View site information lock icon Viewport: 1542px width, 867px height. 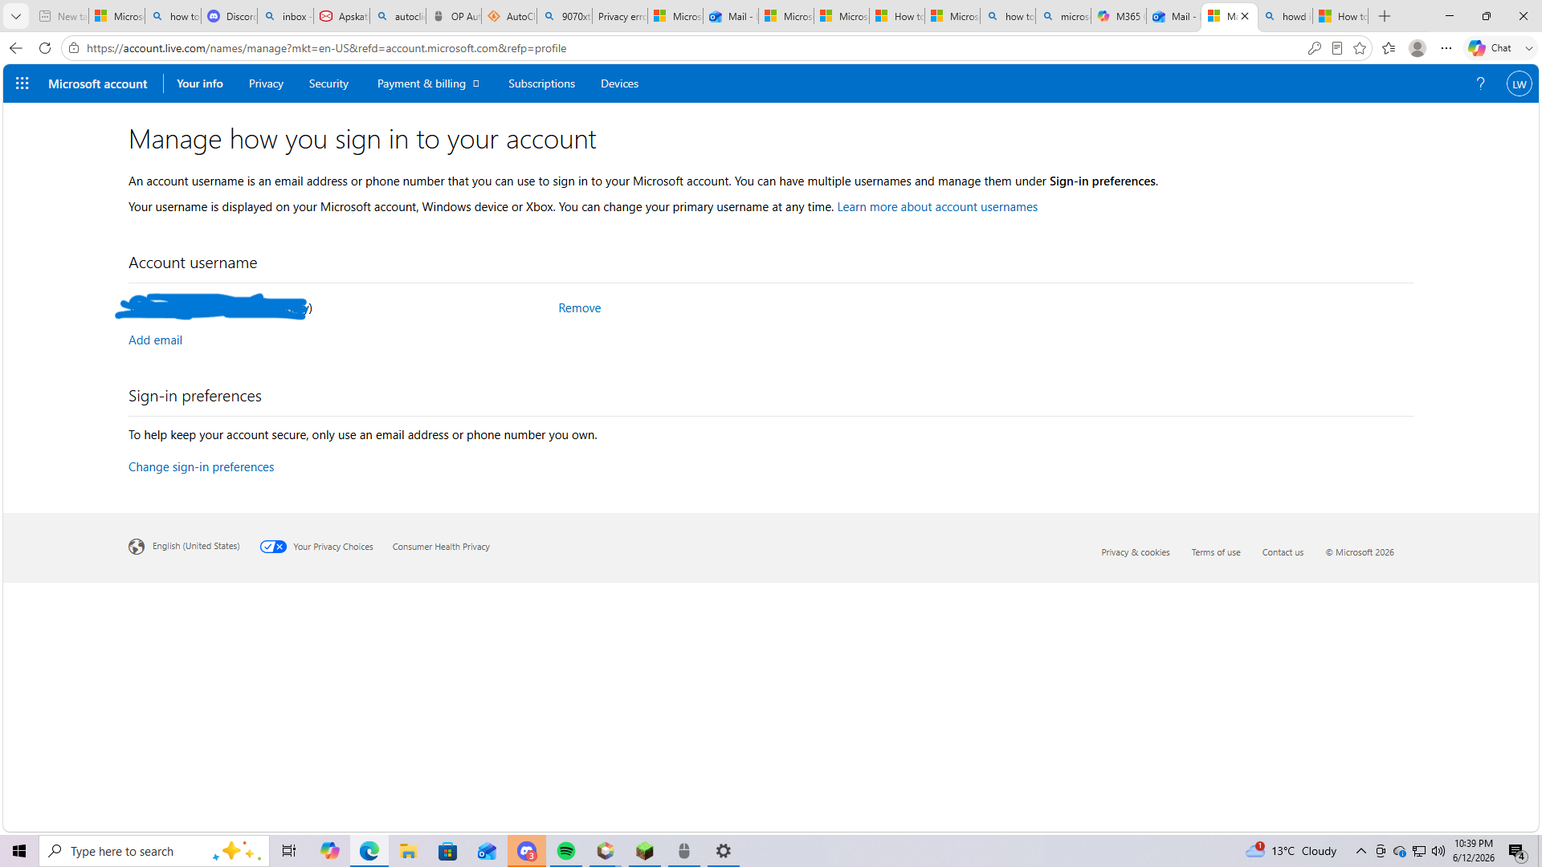74,48
